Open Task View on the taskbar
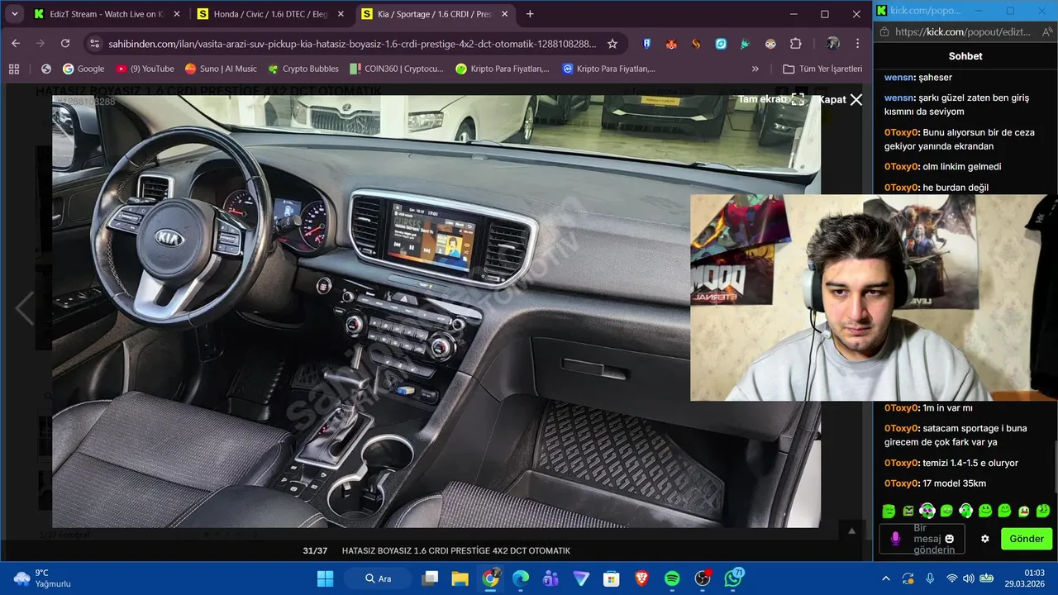Screen dimensions: 1058x595 (430, 578)
